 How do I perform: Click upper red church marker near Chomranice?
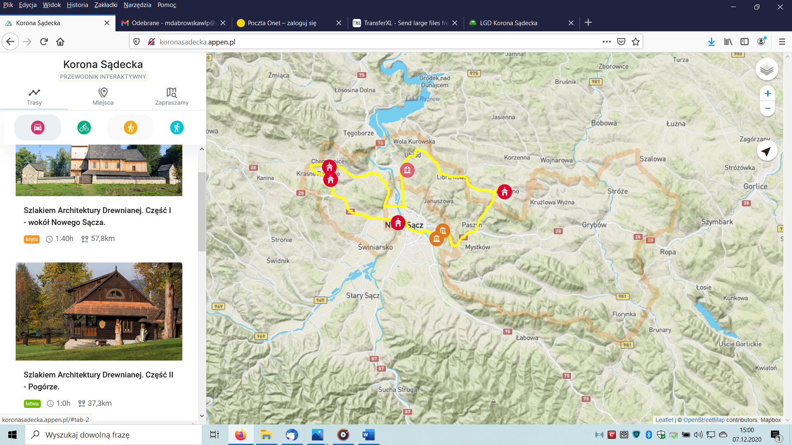pyautogui.click(x=329, y=167)
